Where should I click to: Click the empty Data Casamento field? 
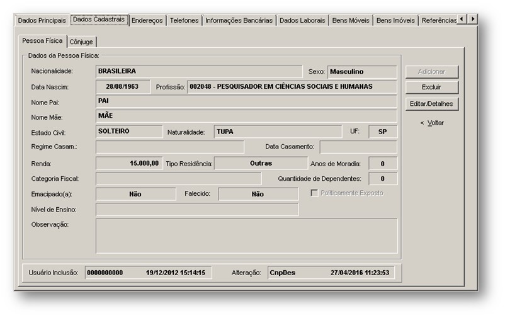[x=358, y=147]
